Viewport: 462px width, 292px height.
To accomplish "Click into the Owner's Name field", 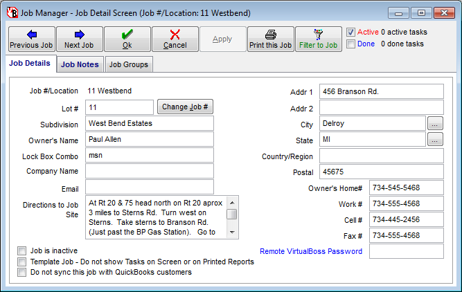I will 149,139.
